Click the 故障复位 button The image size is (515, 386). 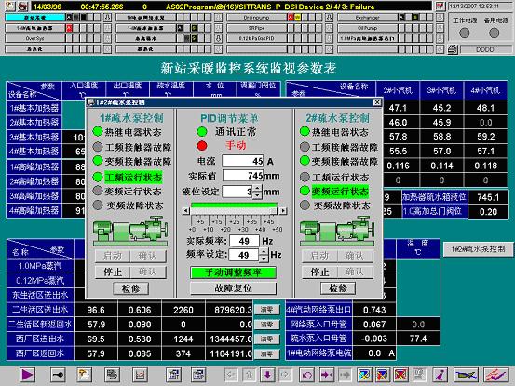coord(233,288)
